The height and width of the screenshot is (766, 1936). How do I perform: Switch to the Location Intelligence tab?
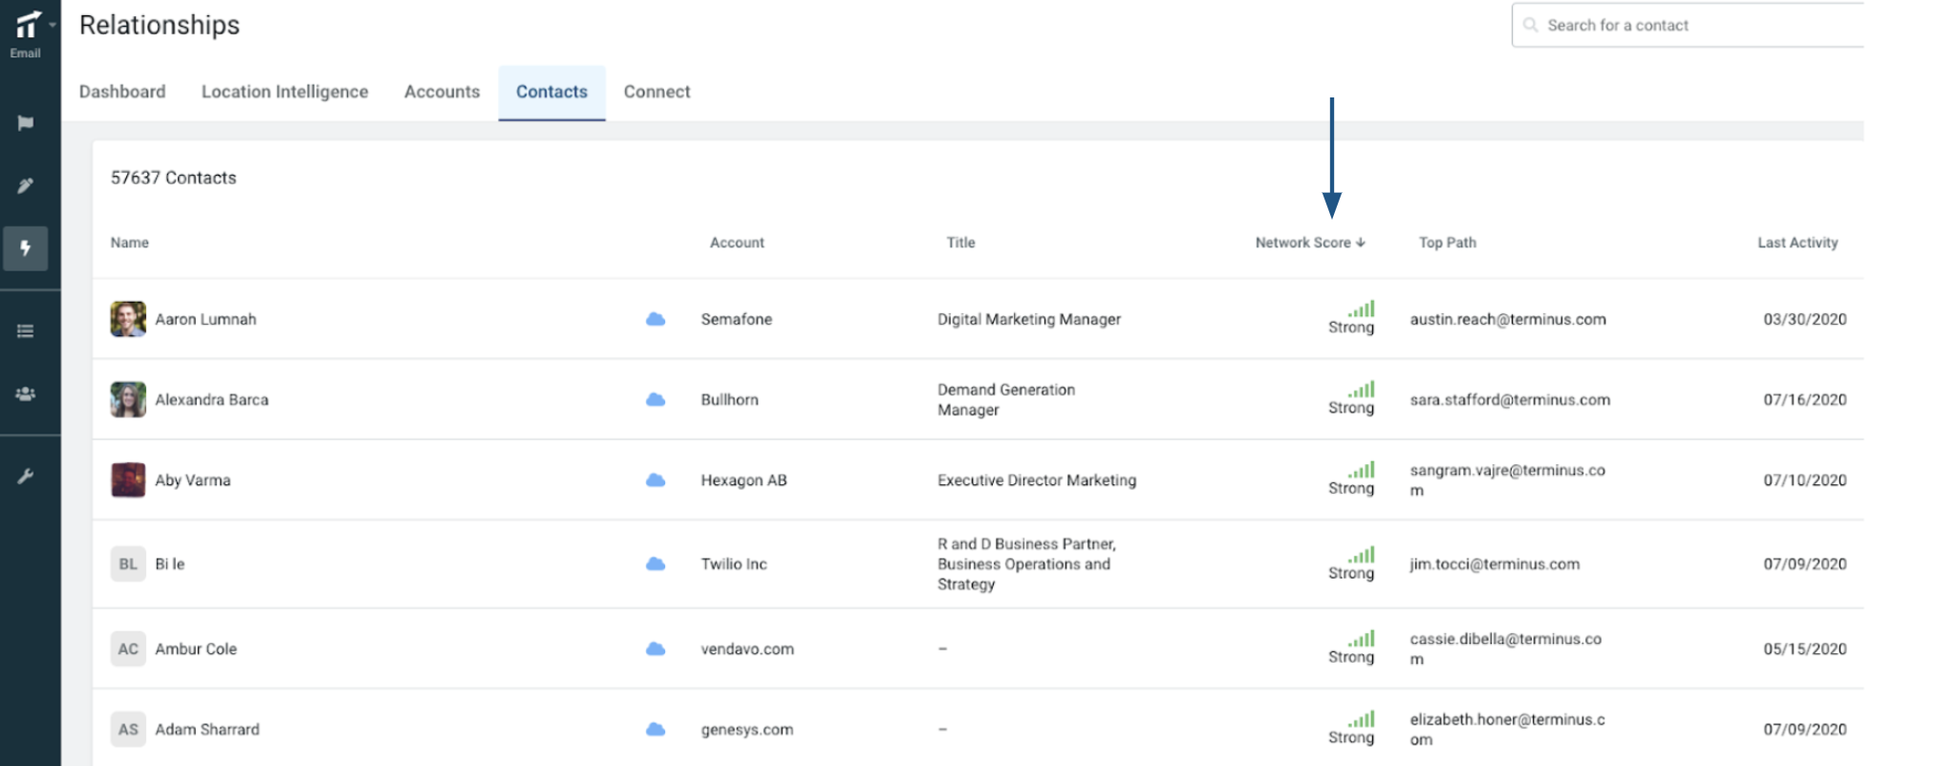[x=285, y=92]
